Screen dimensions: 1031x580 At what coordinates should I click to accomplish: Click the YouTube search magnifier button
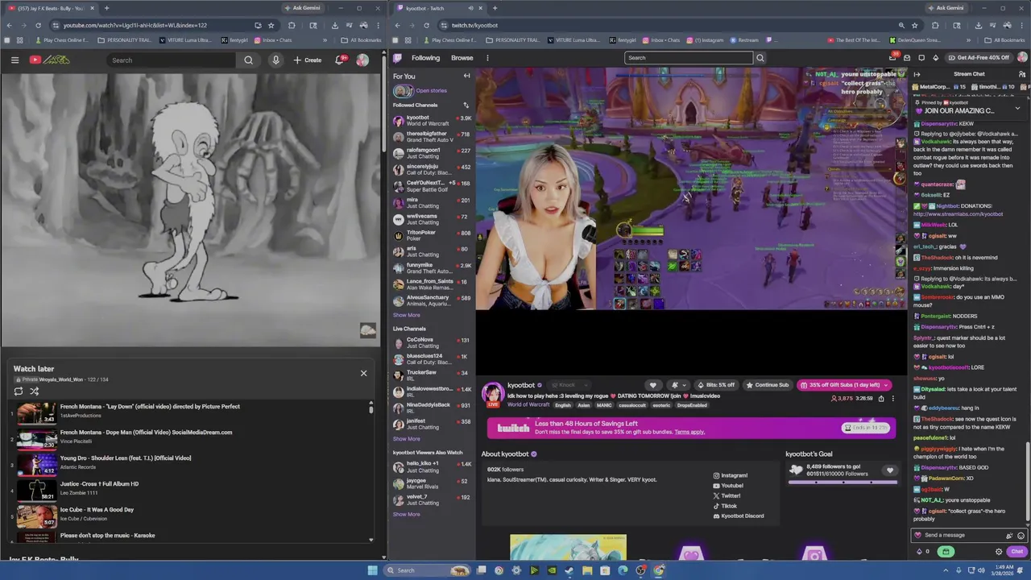(x=248, y=60)
